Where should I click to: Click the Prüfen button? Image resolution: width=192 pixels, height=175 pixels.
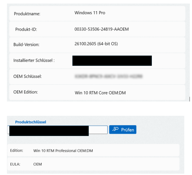pos(123,129)
